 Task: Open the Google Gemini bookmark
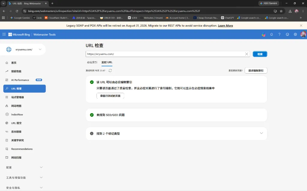tap(20, 18)
